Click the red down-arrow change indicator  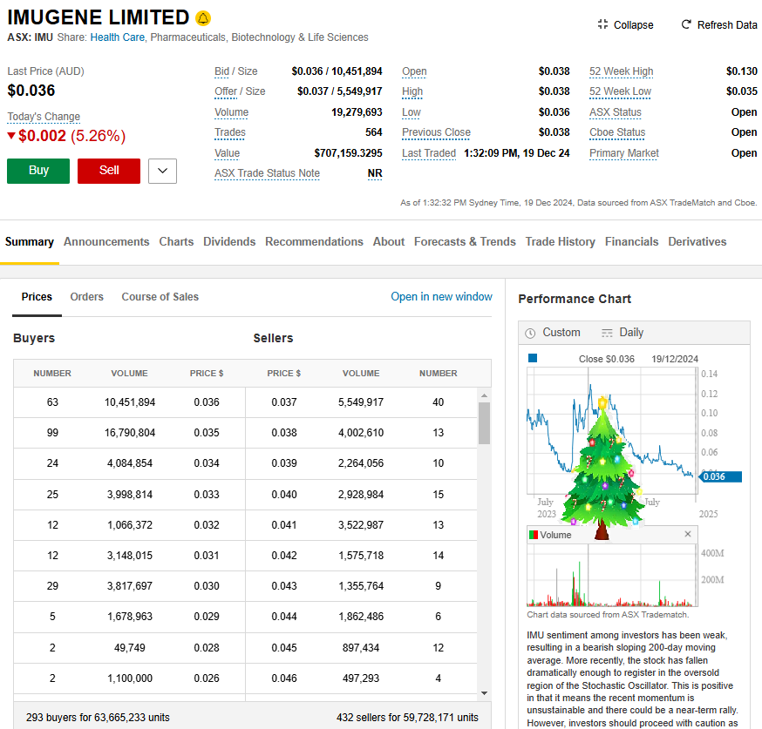11,135
